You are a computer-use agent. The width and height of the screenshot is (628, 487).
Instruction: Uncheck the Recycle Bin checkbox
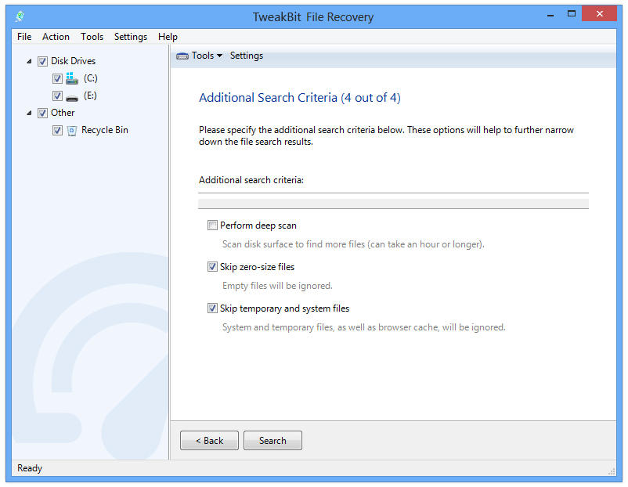coord(57,130)
